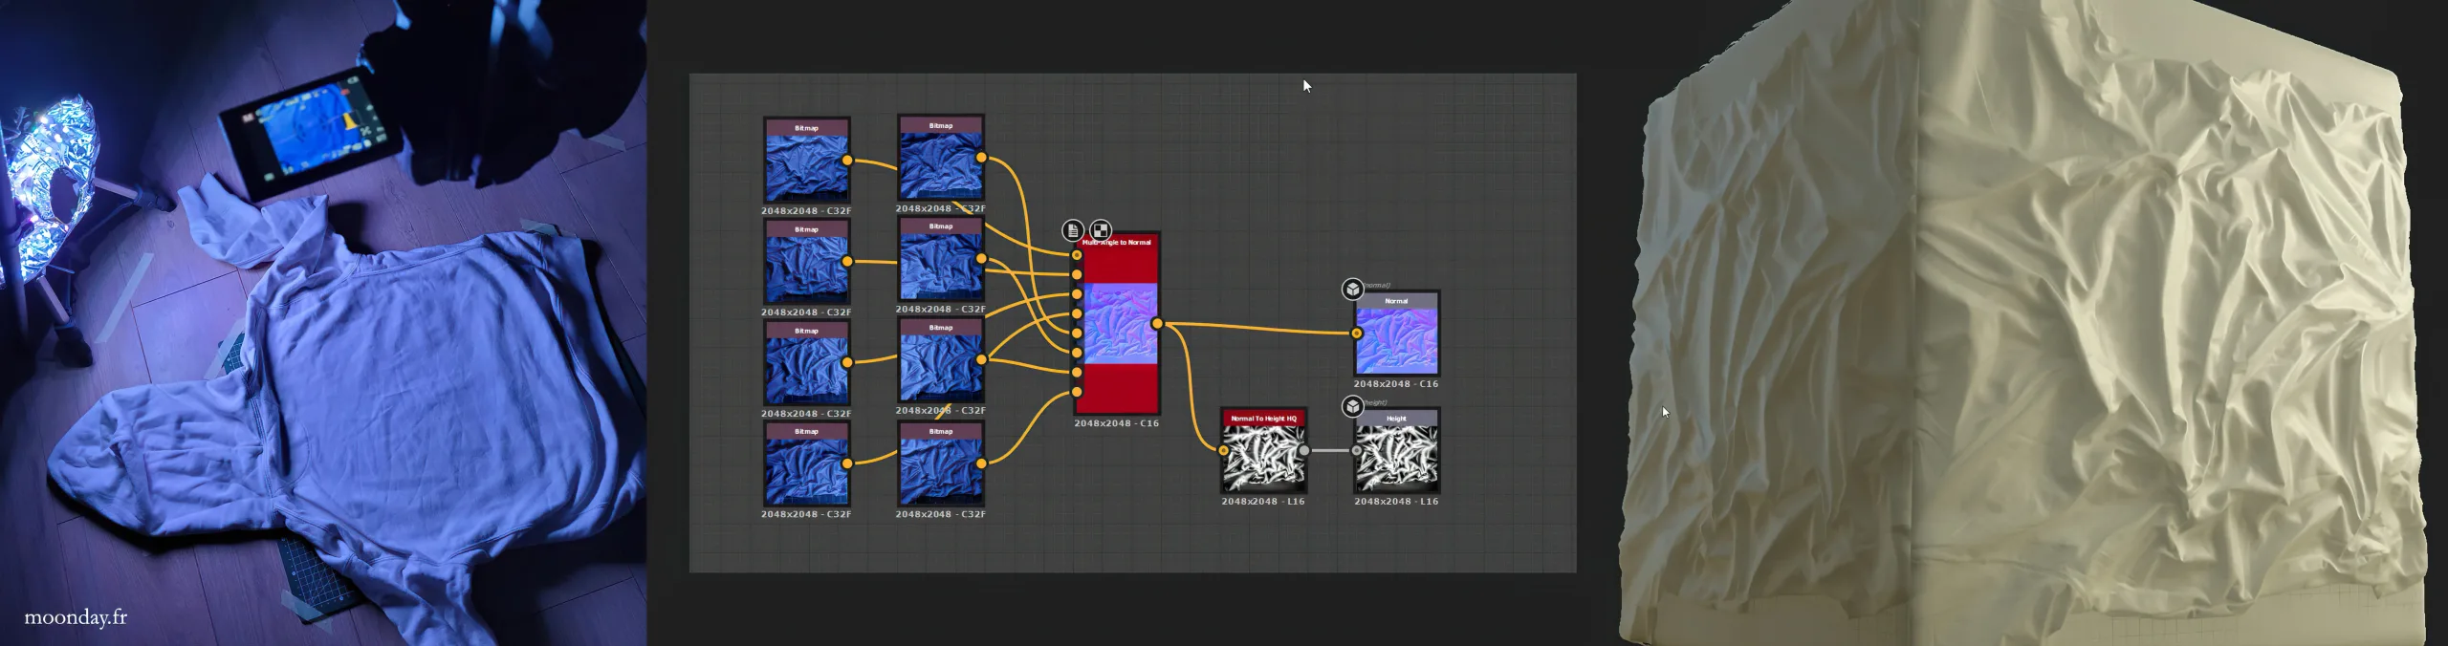Click the 'Normal To Height HQ' title bar
This screenshot has width=2448, height=646.
[x=1263, y=419]
